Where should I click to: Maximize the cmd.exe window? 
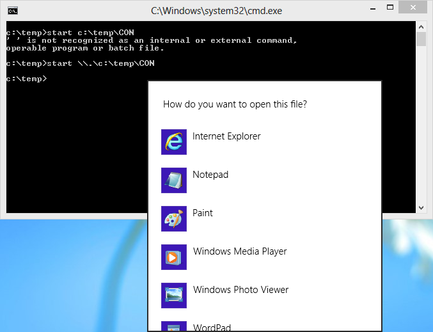390,8
